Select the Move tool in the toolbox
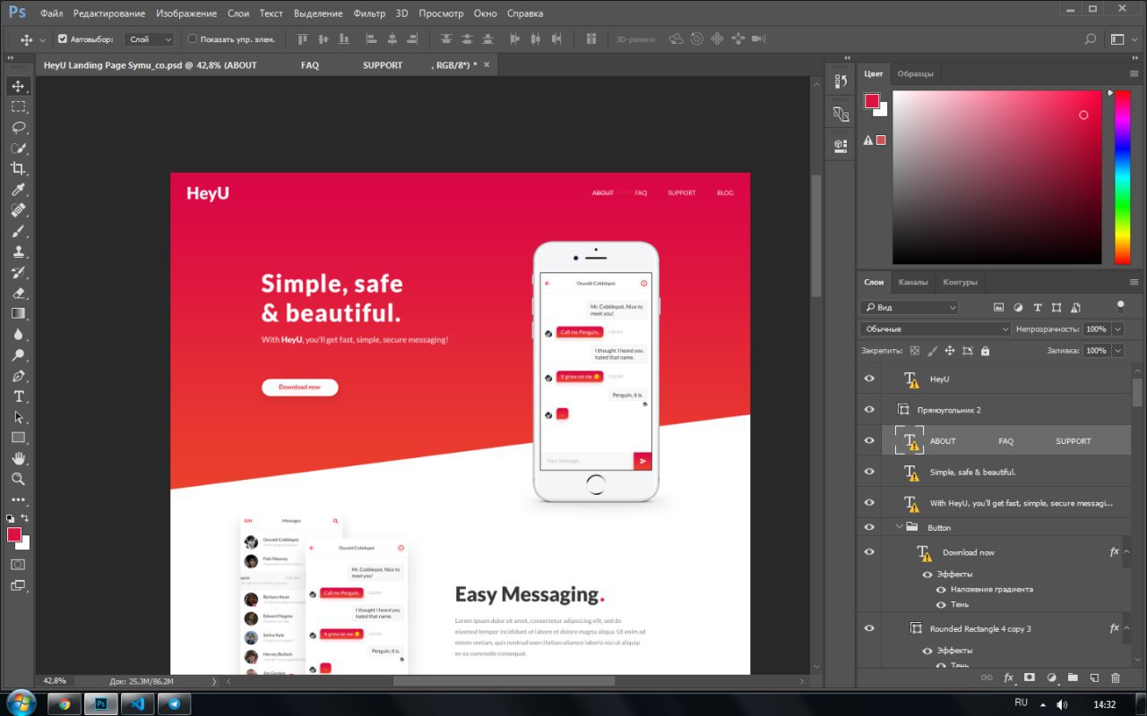This screenshot has width=1147, height=716. click(x=18, y=86)
